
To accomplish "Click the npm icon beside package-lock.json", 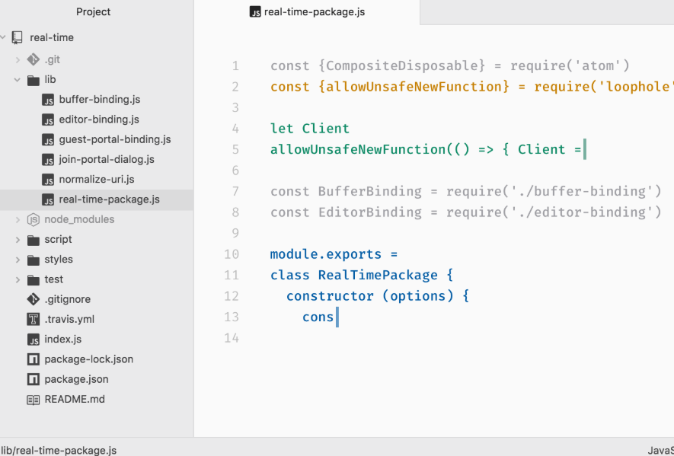I will point(33,359).
